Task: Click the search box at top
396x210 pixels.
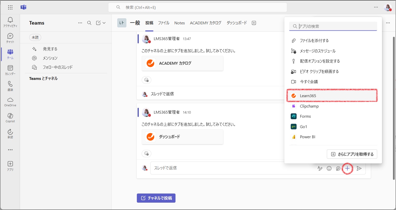Action: [198, 7]
